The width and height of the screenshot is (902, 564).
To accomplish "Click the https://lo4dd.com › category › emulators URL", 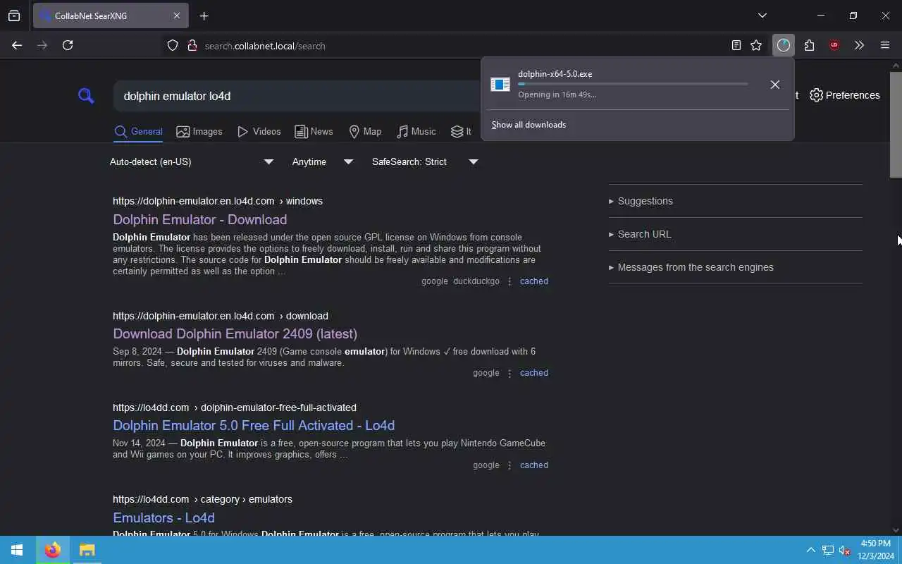I will (x=202, y=499).
